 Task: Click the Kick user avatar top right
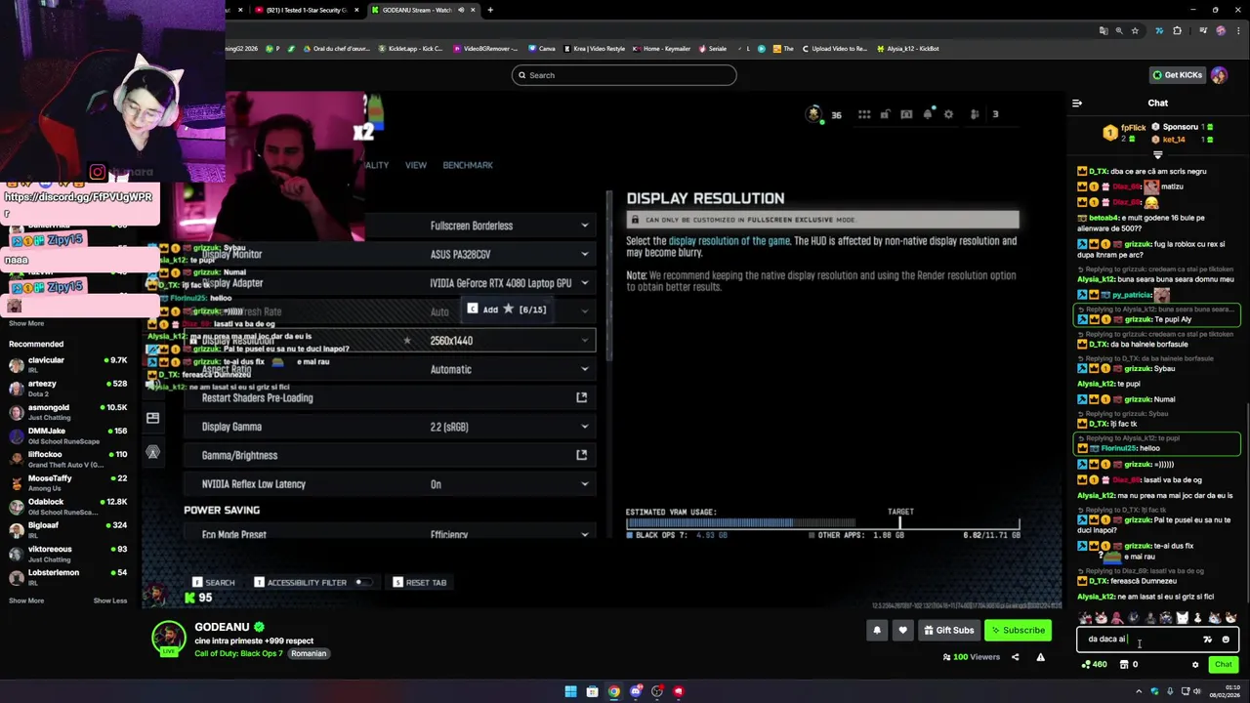(x=1220, y=75)
